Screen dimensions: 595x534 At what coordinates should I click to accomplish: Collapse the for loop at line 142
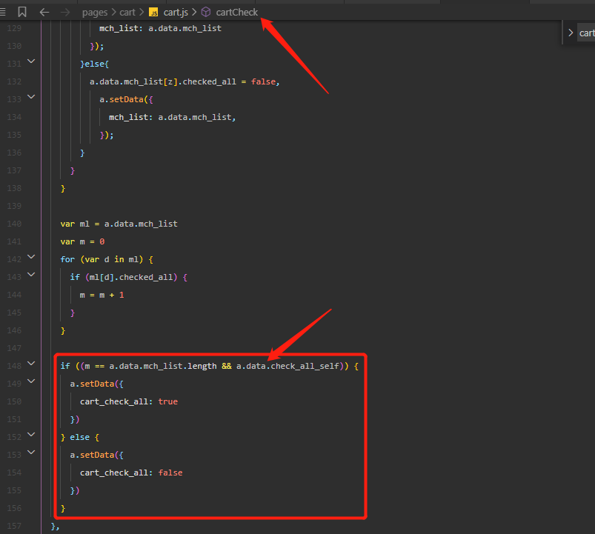click(31, 257)
